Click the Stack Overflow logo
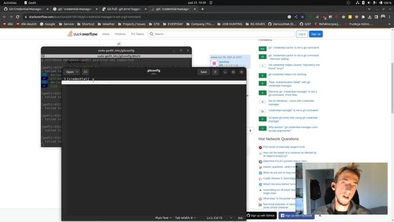This screenshot has width=394, height=222. tap(82, 34)
